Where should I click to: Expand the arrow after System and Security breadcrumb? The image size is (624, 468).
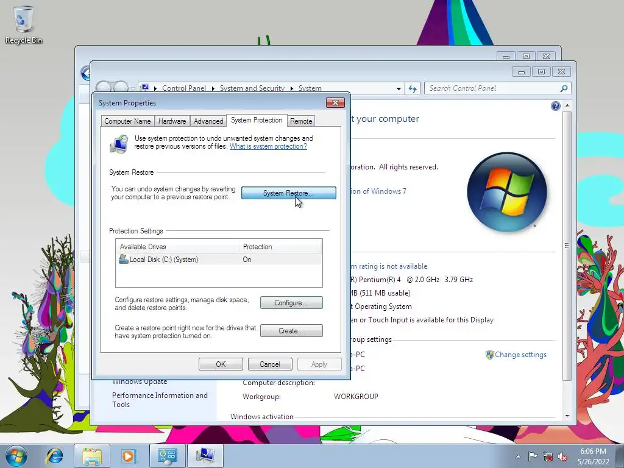[291, 88]
